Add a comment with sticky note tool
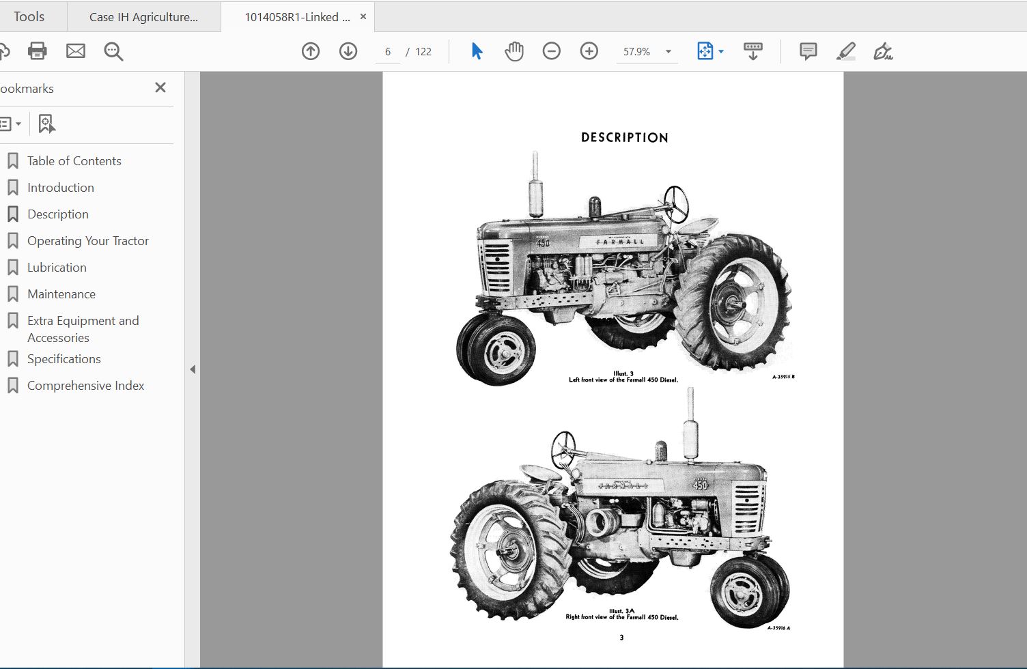The image size is (1027, 669). tap(808, 51)
